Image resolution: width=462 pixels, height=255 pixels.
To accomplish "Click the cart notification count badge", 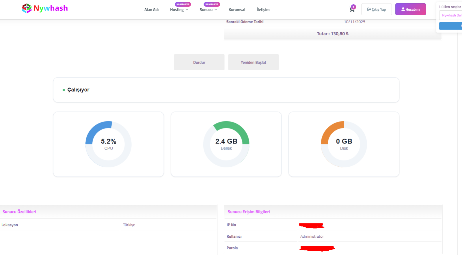I will (x=354, y=7).
